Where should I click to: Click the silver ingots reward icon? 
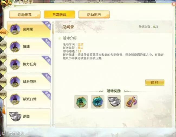(114, 102)
